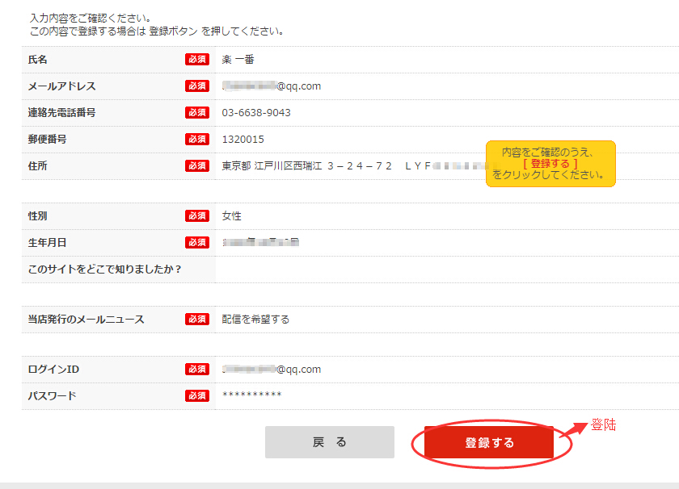Click the 配信を希望する newsletter value
The image size is (679, 489).
pyautogui.click(x=255, y=320)
